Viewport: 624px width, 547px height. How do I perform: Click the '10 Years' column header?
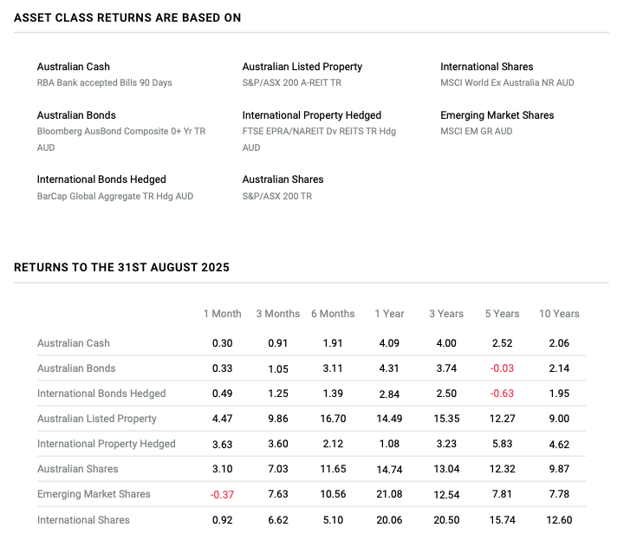[559, 314]
